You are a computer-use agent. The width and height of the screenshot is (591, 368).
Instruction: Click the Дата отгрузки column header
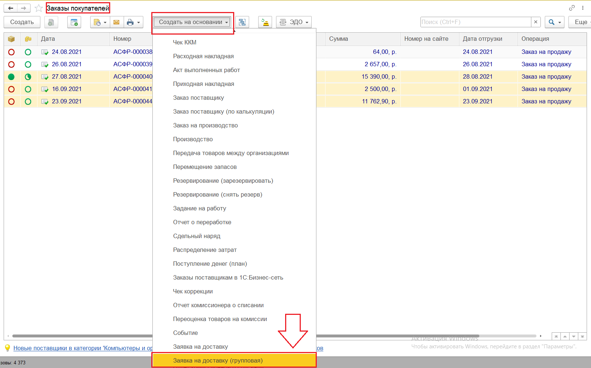click(488, 39)
